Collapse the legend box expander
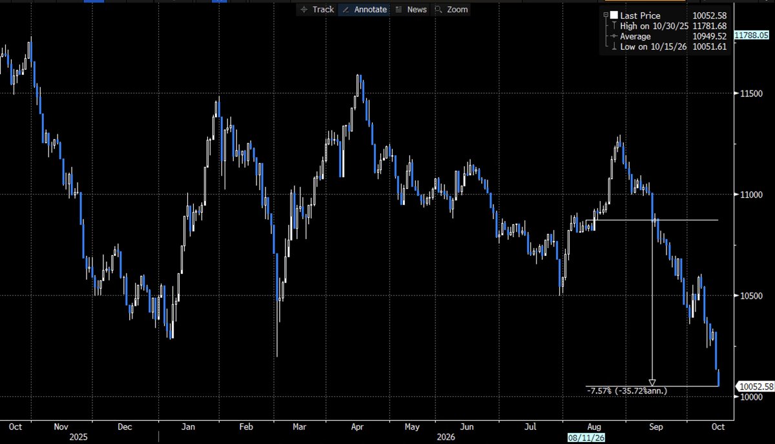Image resolution: width=775 pixels, height=444 pixels. [x=605, y=15]
